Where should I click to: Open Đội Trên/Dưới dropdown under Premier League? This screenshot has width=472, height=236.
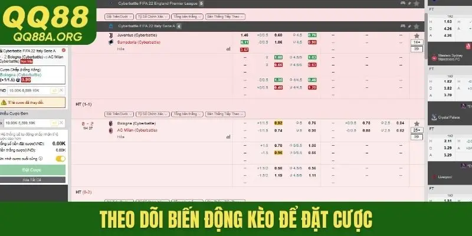(x=119, y=17)
